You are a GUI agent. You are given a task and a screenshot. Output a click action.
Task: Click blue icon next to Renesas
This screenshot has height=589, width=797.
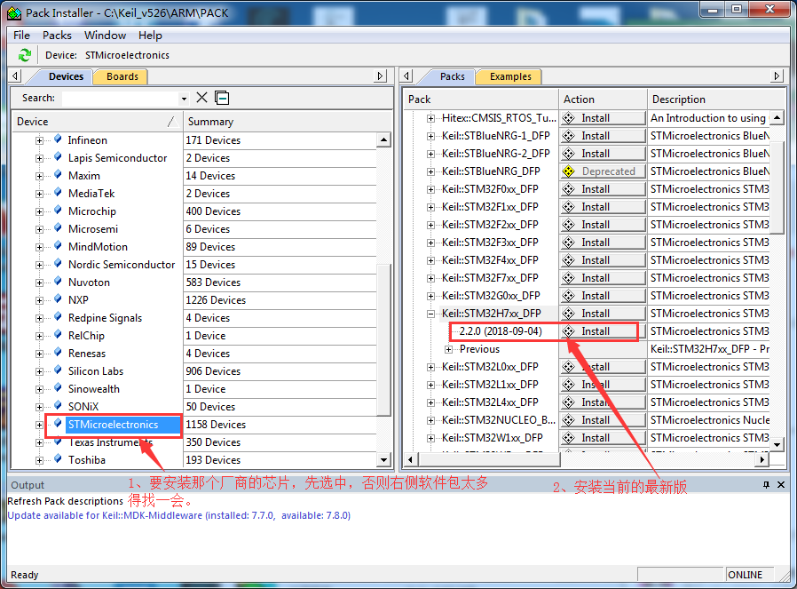point(58,353)
